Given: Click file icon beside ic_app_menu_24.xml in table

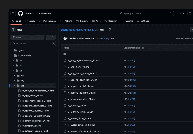Looking at the screenshot, I should 65,67.
